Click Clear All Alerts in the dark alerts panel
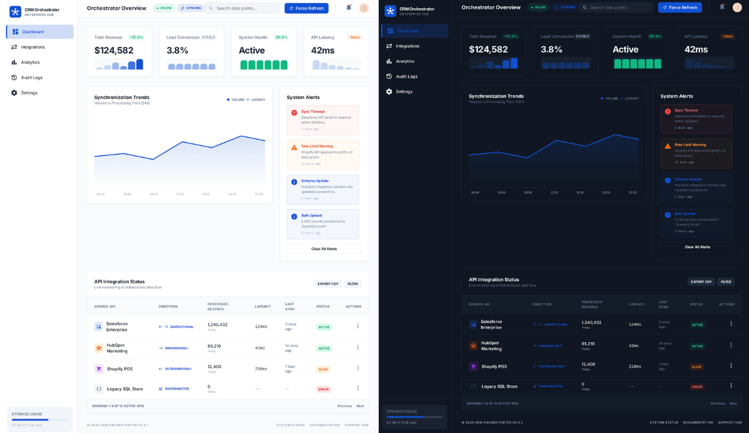The width and height of the screenshot is (749, 433). pyautogui.click(x=697, y=247)
